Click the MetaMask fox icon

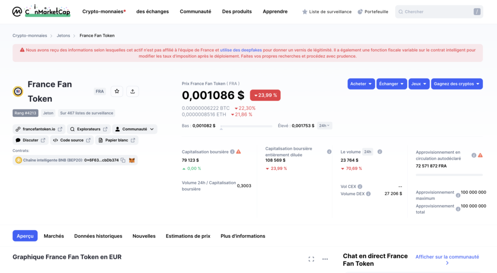(x=132, y=160)
